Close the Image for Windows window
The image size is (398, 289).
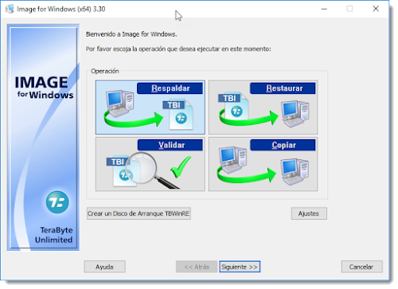click(x=376, y=9)
